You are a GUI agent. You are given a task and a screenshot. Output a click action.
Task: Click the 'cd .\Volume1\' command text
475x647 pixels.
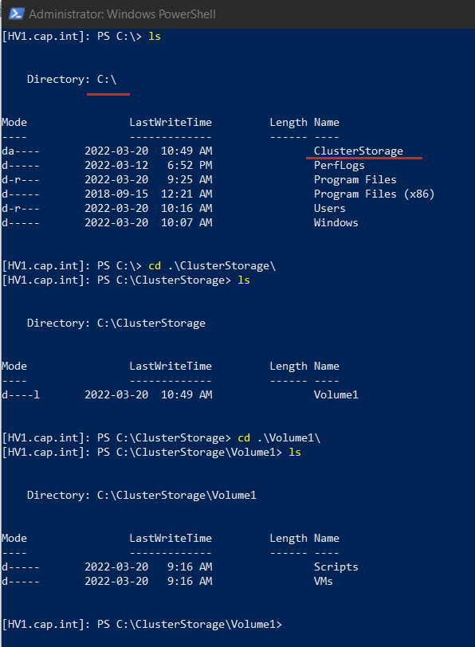pyautogui.click(x=279, y=437)
